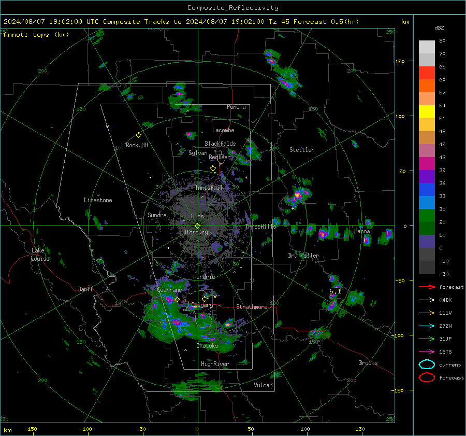
Task: Click the Ponoka town label
Action: pyautogui.click(x=236, y=107)
